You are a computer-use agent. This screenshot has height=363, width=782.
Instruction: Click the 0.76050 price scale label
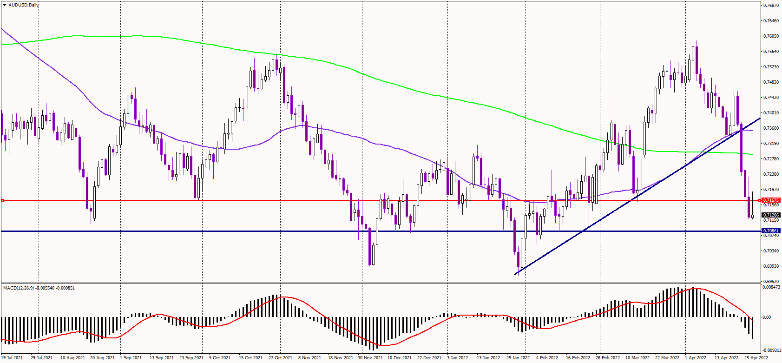[x=771, y=36]
